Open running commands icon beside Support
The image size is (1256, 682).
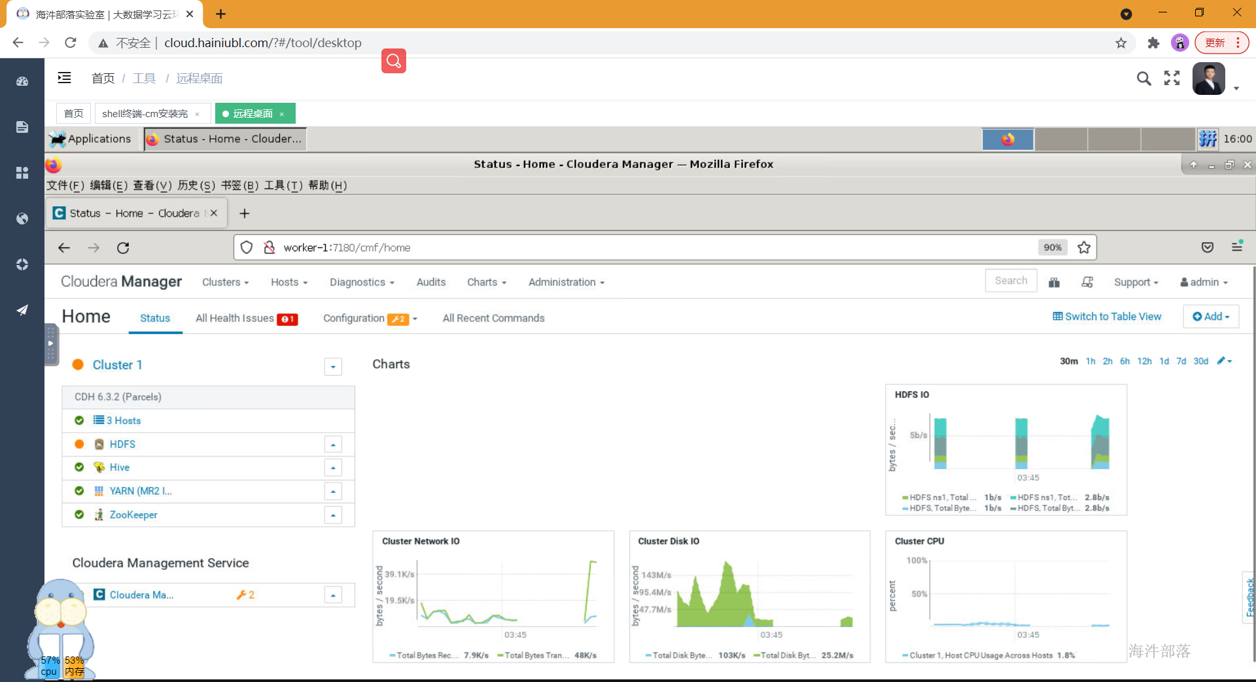point(1087,282)
